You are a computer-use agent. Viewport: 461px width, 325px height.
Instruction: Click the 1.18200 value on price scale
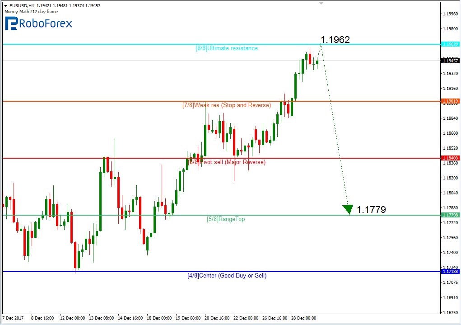(x=451, y=178)
